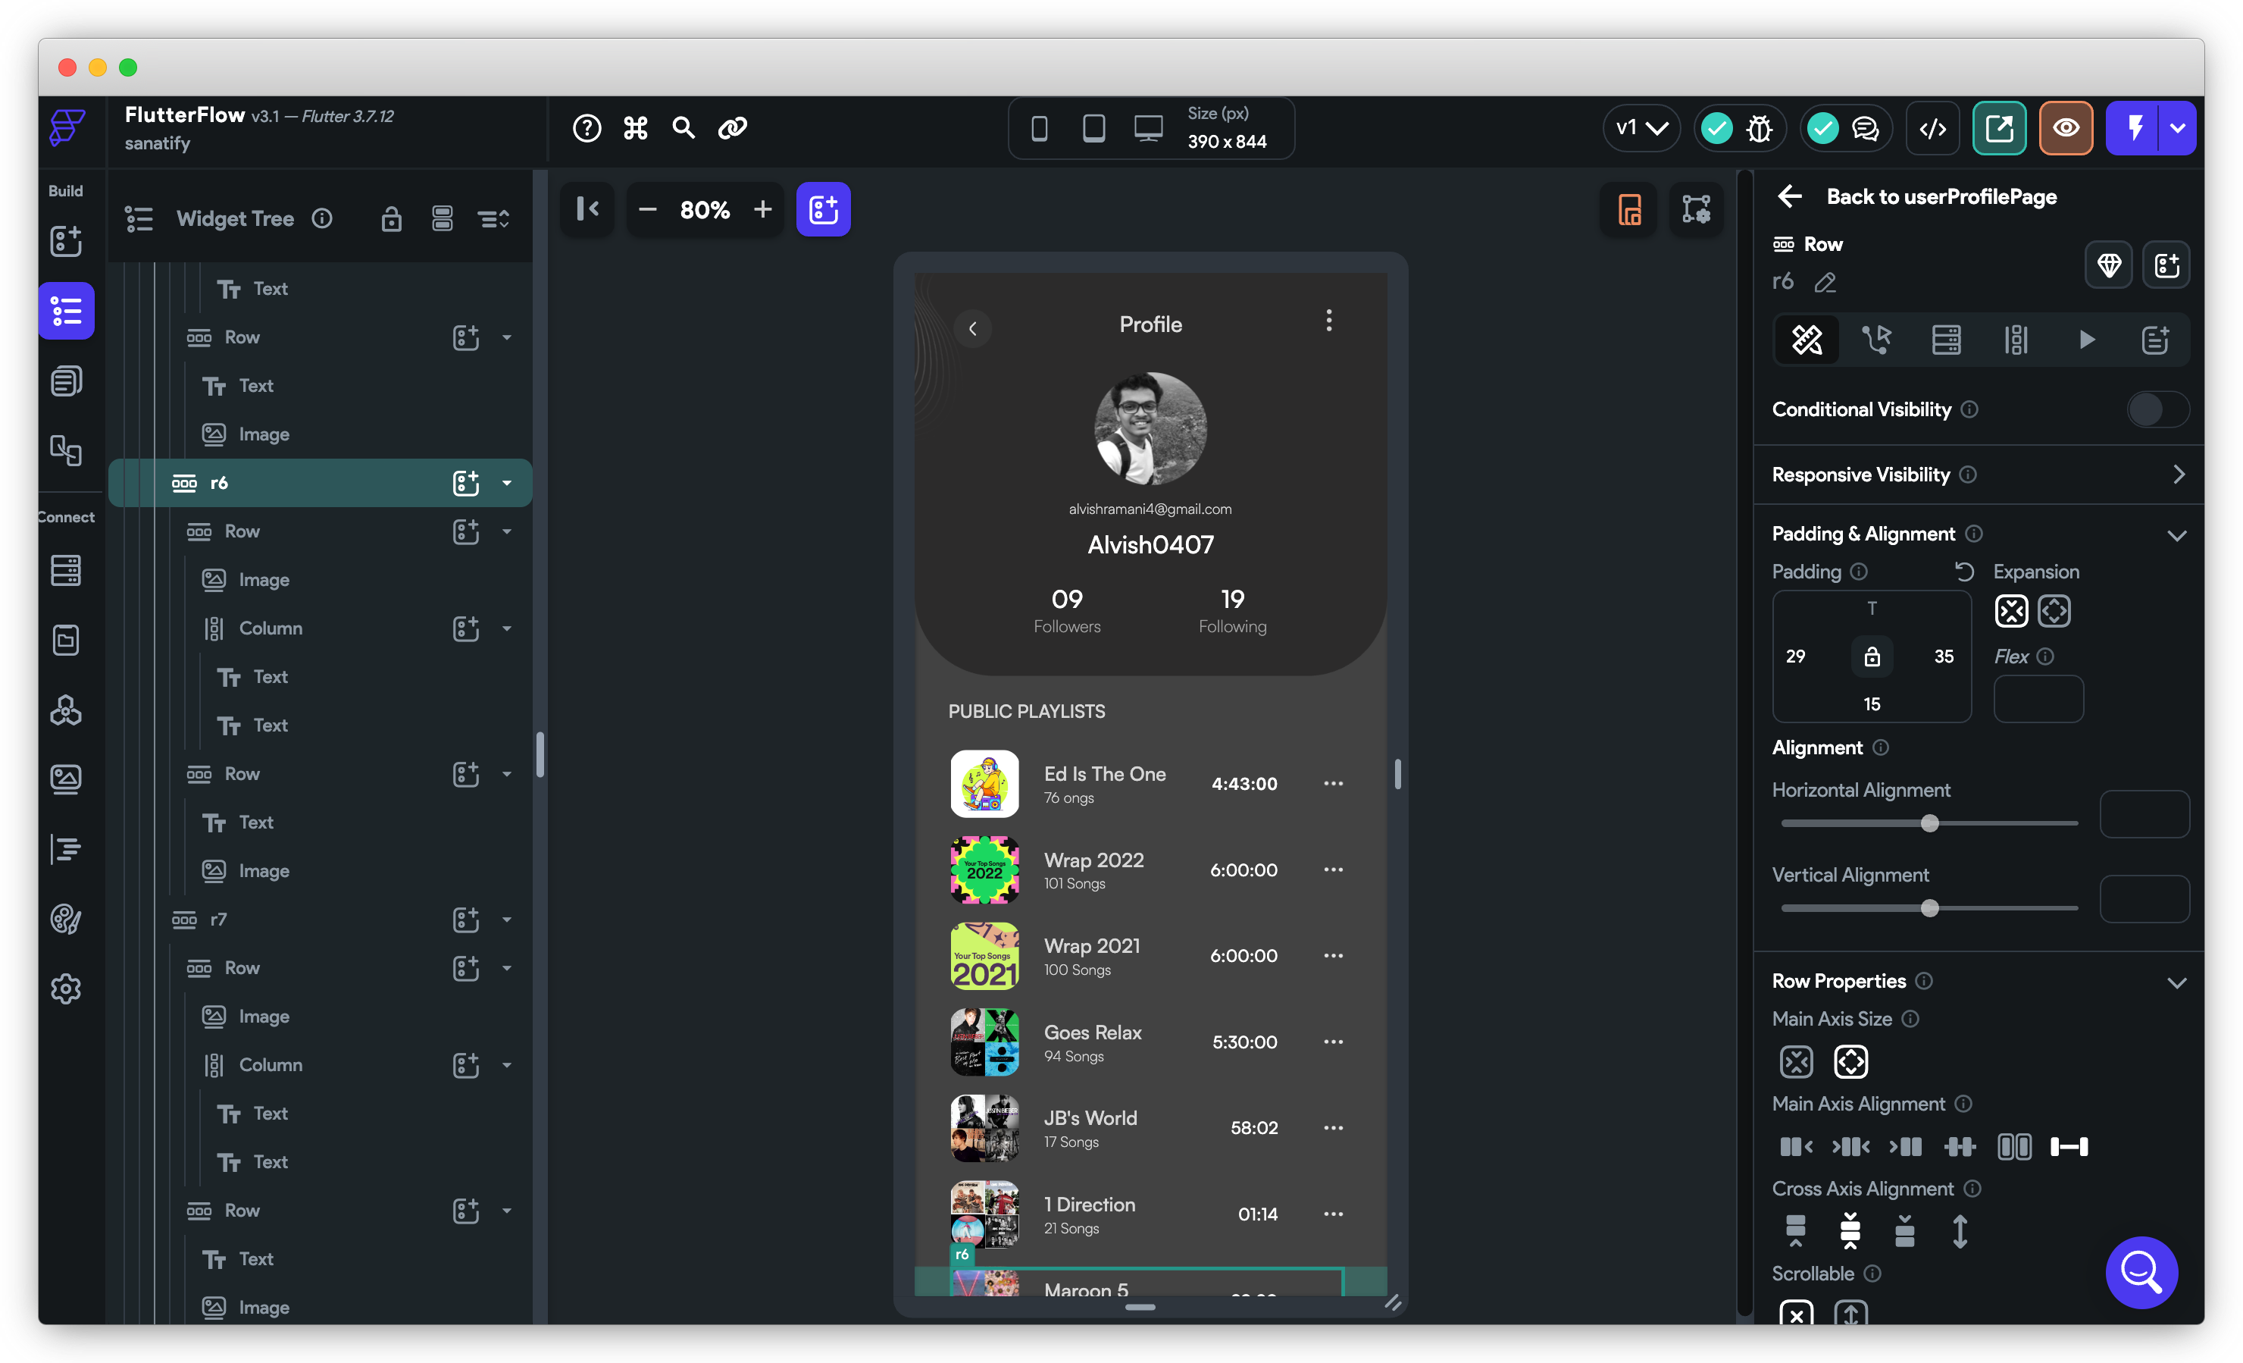Open dropdown arrow beside the run button

[x=2179, y=128]
